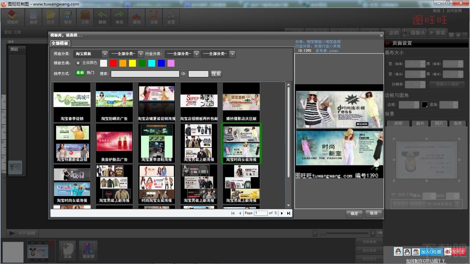Go to first page of templates
This screenshot has width=470, height=264.
(x=233, y=213)
